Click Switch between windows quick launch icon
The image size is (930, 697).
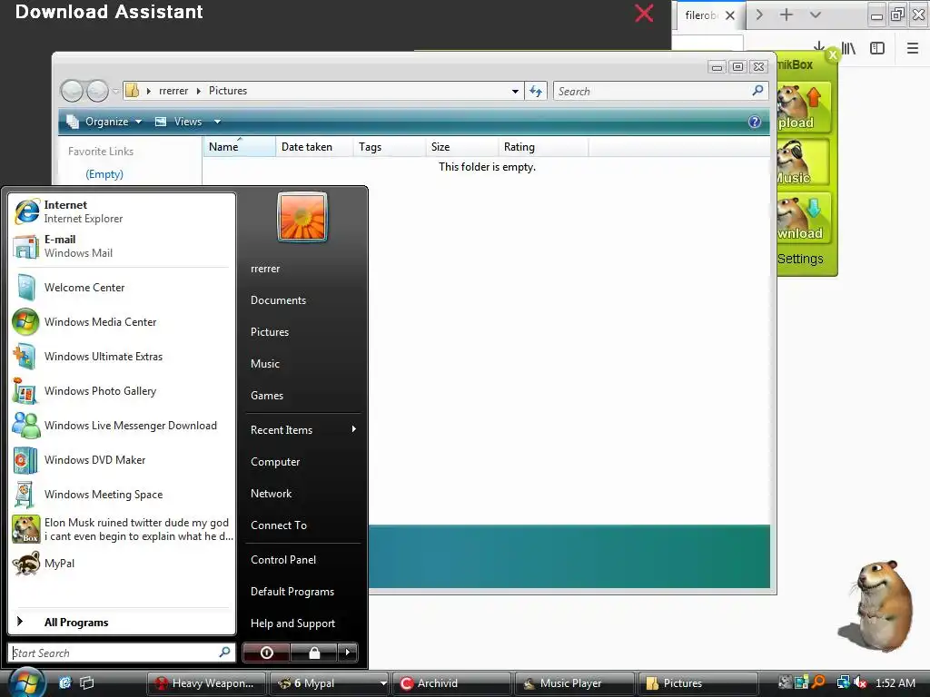tap(86, 682)
